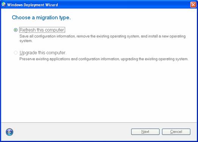Click the 'Windows Deployment Wizard' title text
Screen dimensions: 198x142
[x=32, y=5]
